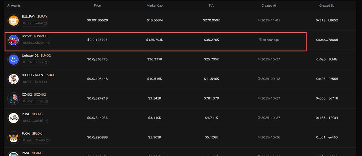Copy FLOKI address 0x29c...35e96 via copy icon
The width and height of the screenshot is (362, 156).
pyautogui.click(x=47, y=140)
